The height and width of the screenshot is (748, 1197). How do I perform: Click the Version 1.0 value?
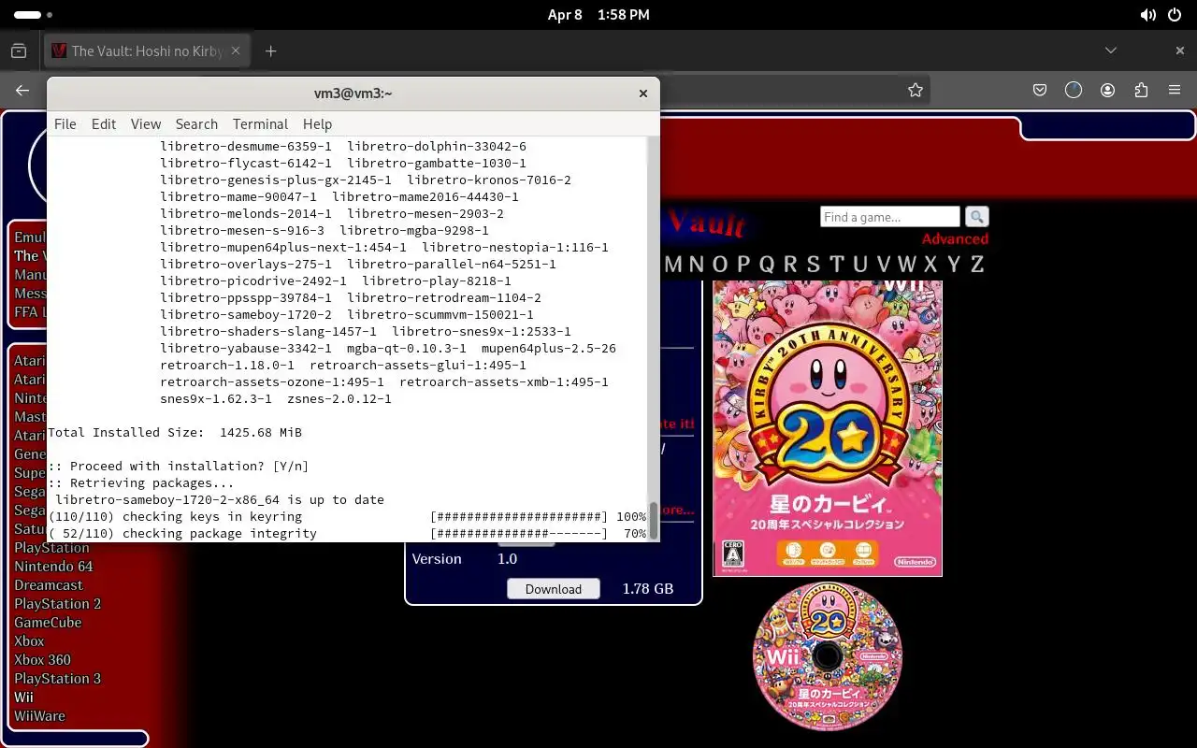(x=507, y=559)
